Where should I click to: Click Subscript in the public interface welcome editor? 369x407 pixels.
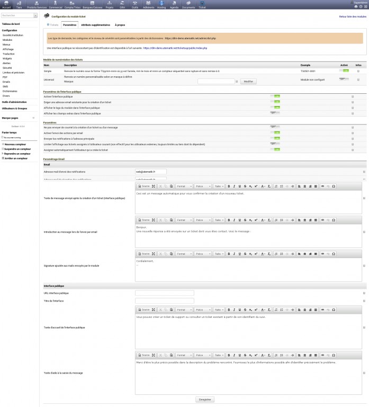tap(250, 309)
